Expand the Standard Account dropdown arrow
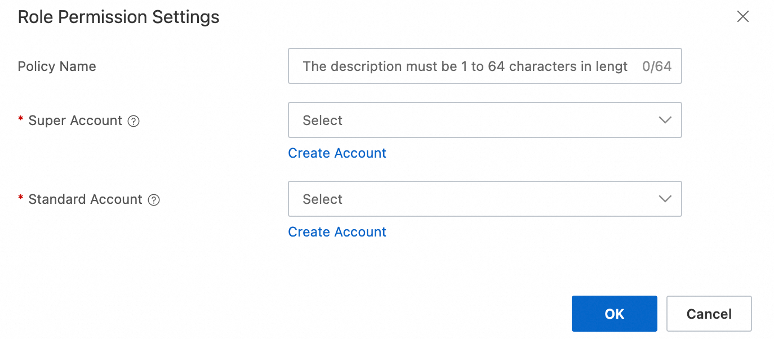The width and height of the screenshot is (774, 339). coord(665,199)
